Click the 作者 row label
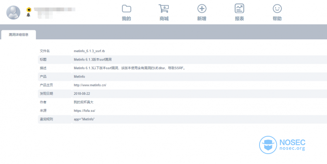This screenshot has width=327, height=164. click(x=43, y=102)
